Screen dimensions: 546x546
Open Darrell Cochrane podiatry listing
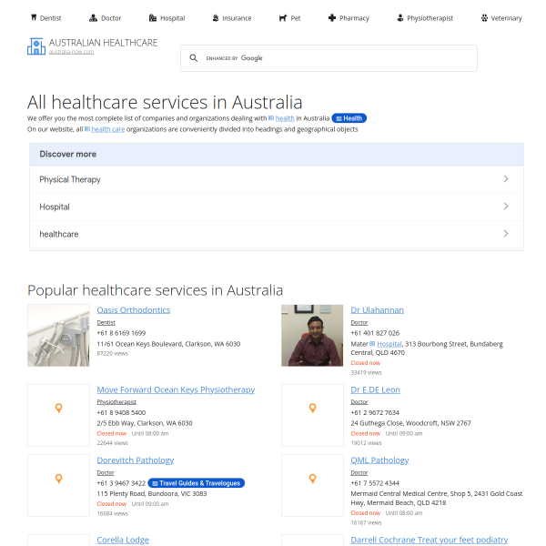tap(430, 540)
